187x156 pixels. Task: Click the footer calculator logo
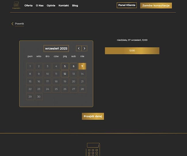tap(93, 149)
